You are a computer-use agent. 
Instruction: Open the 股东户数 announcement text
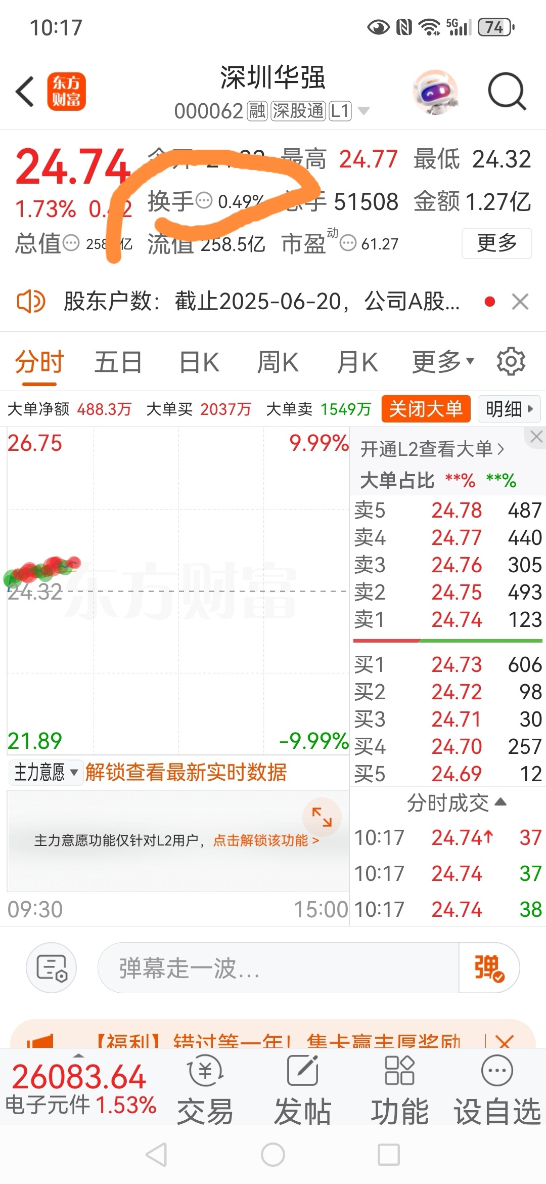pos(261,302)
